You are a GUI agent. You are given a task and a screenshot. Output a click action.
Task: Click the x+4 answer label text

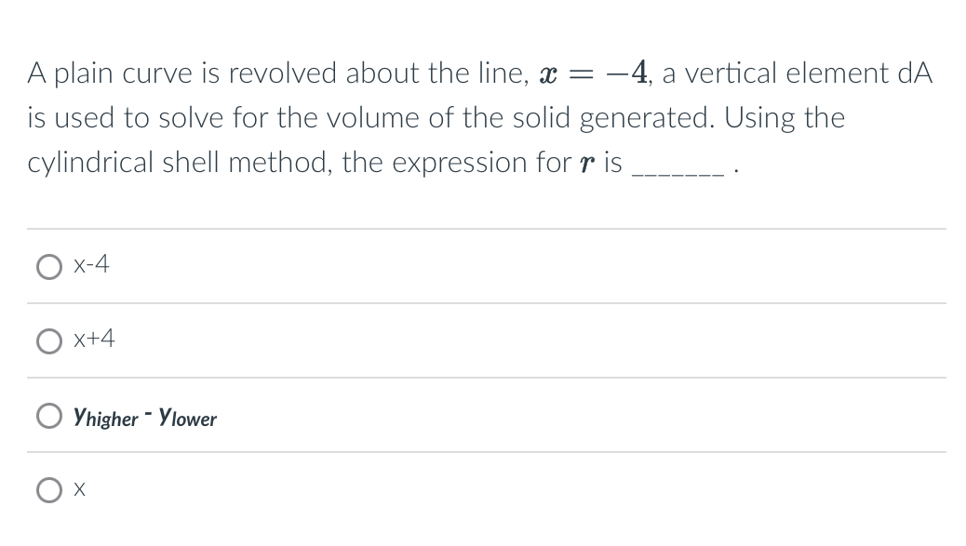click(x=94, y=340)
